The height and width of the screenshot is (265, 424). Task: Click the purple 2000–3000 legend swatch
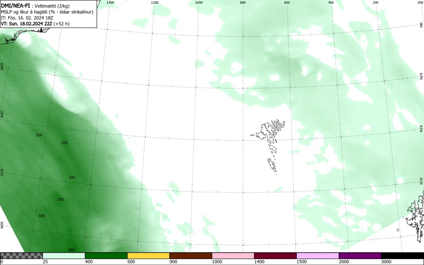(x=360, y=256)
